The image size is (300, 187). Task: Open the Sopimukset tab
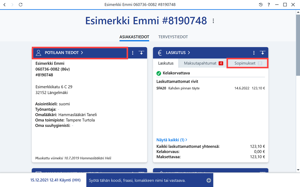pos(247,63)
